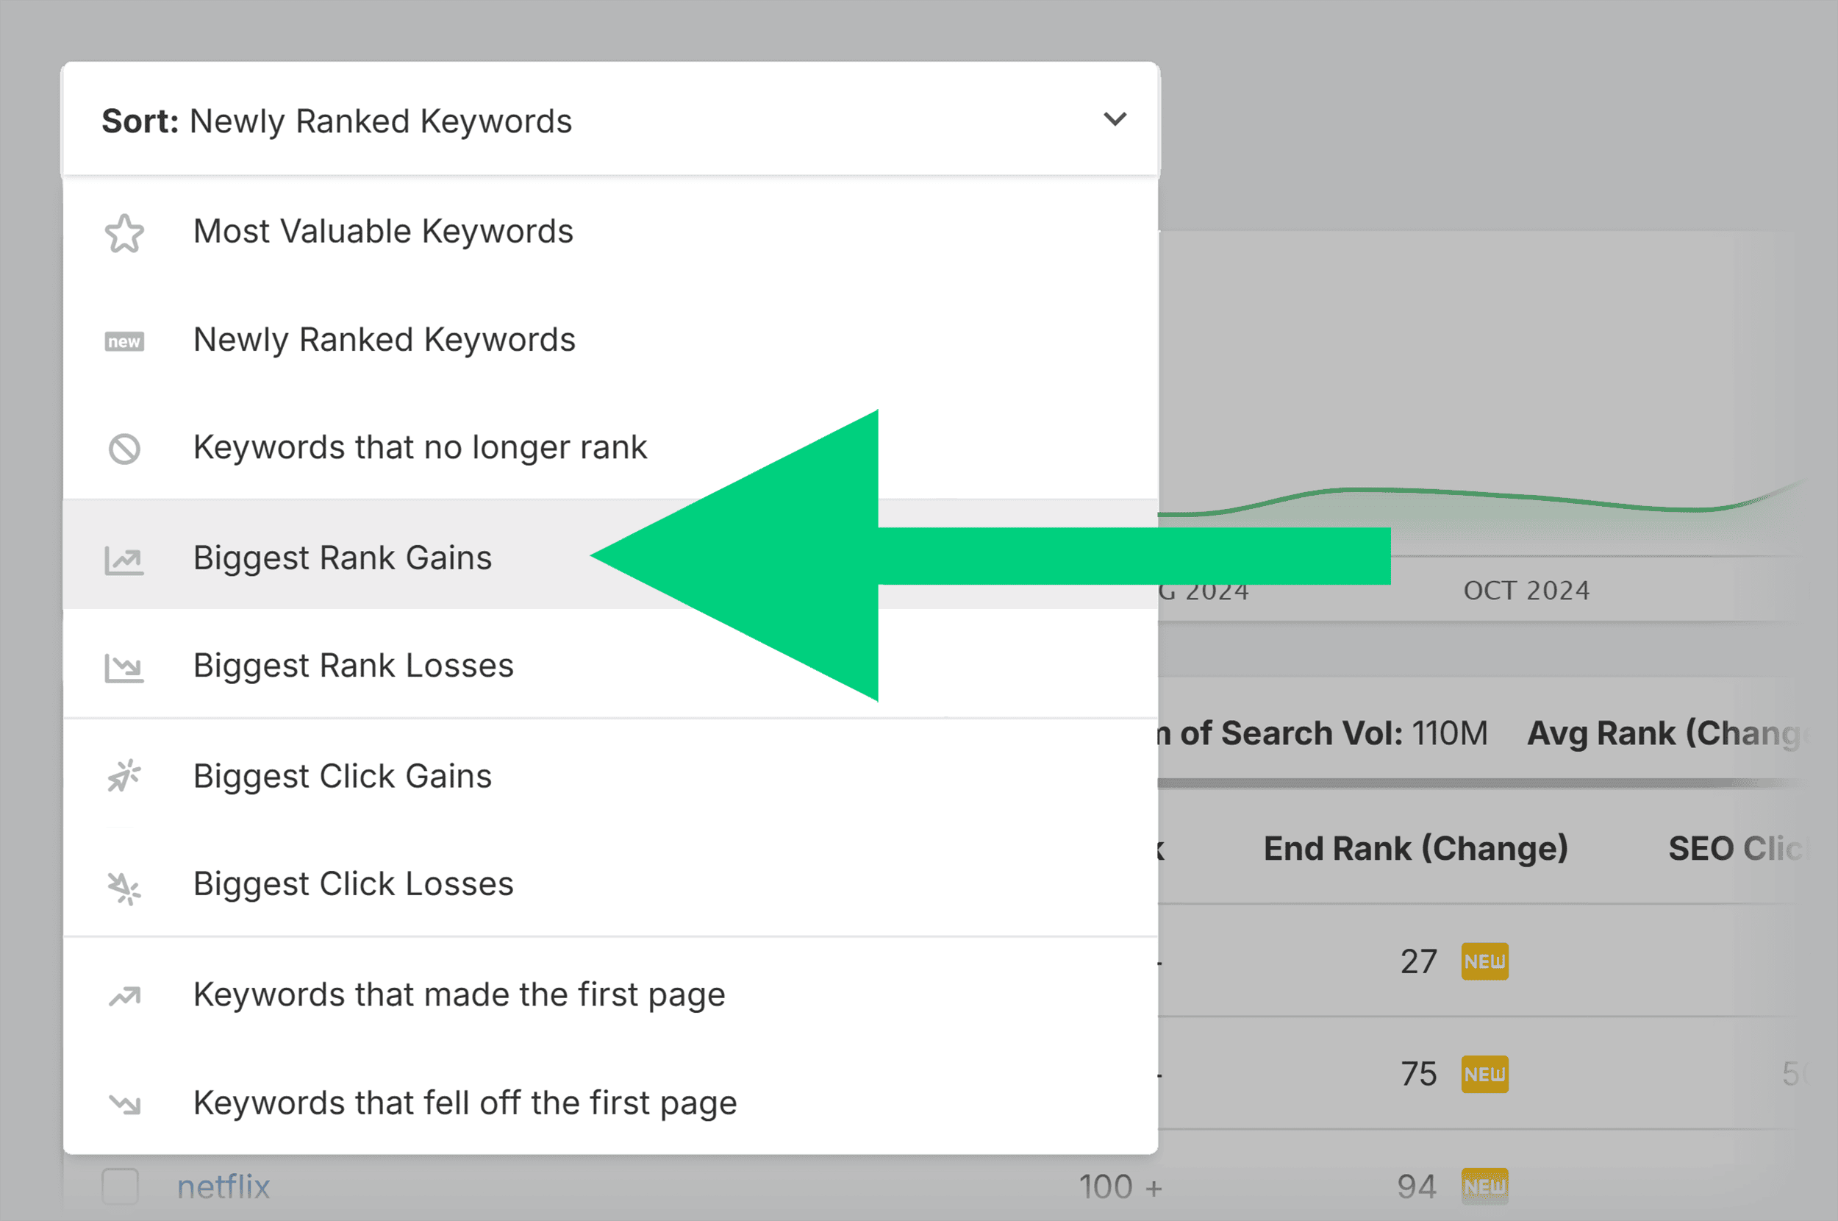Select Biggest Rank Losses option

coord(610,664)
